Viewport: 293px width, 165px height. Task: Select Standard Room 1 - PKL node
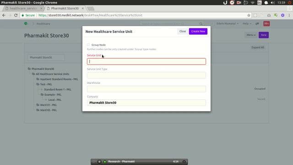point(58,89)
